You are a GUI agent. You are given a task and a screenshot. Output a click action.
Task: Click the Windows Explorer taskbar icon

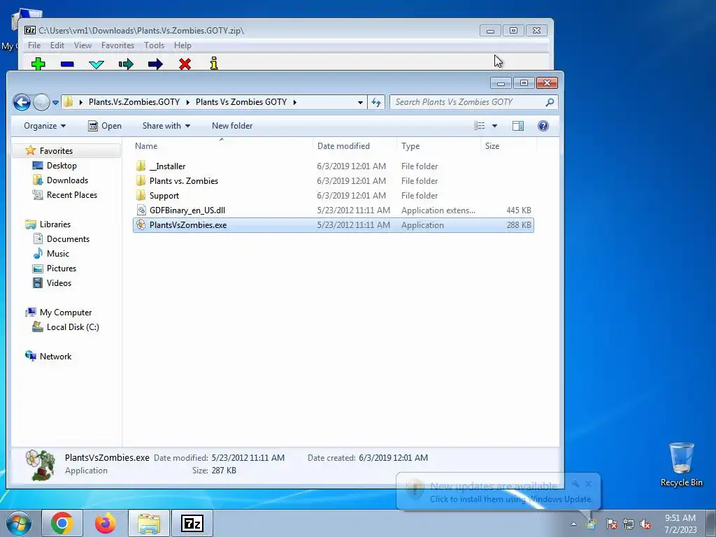click(149, 523)
